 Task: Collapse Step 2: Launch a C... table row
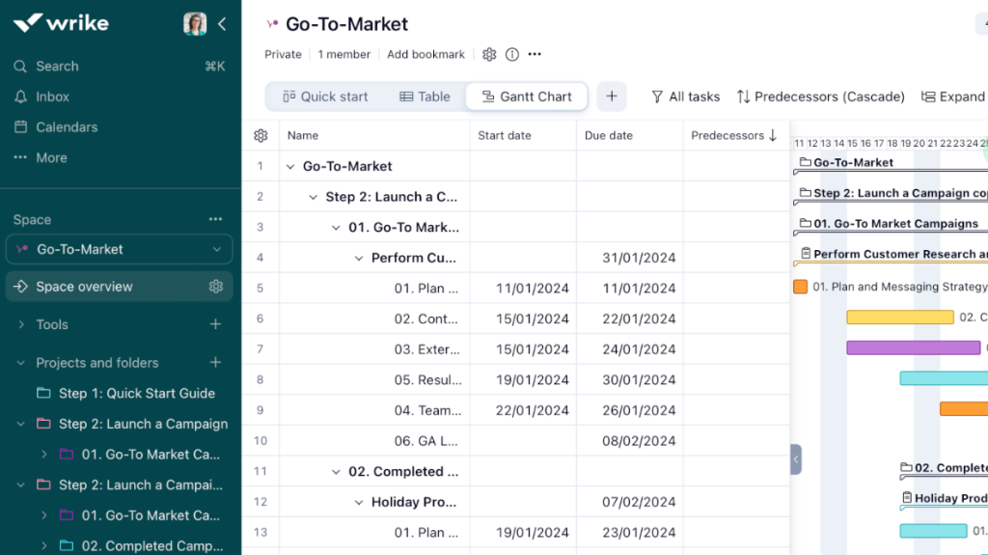[313, 197]
